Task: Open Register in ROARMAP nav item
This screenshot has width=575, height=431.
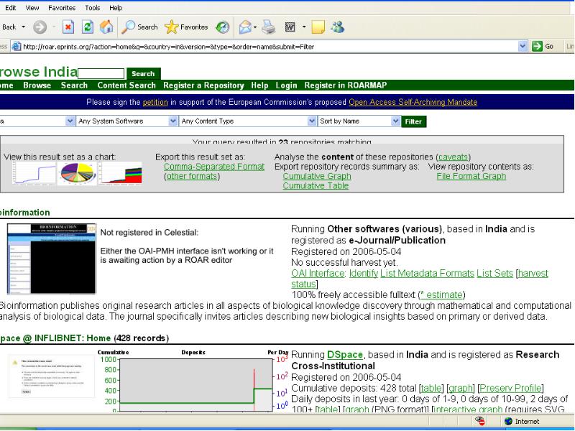Action: [x=346, y=85]
